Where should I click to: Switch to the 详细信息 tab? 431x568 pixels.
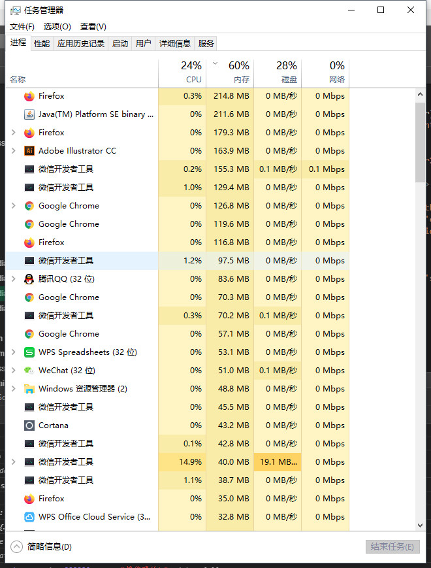(x=175, y=44)
